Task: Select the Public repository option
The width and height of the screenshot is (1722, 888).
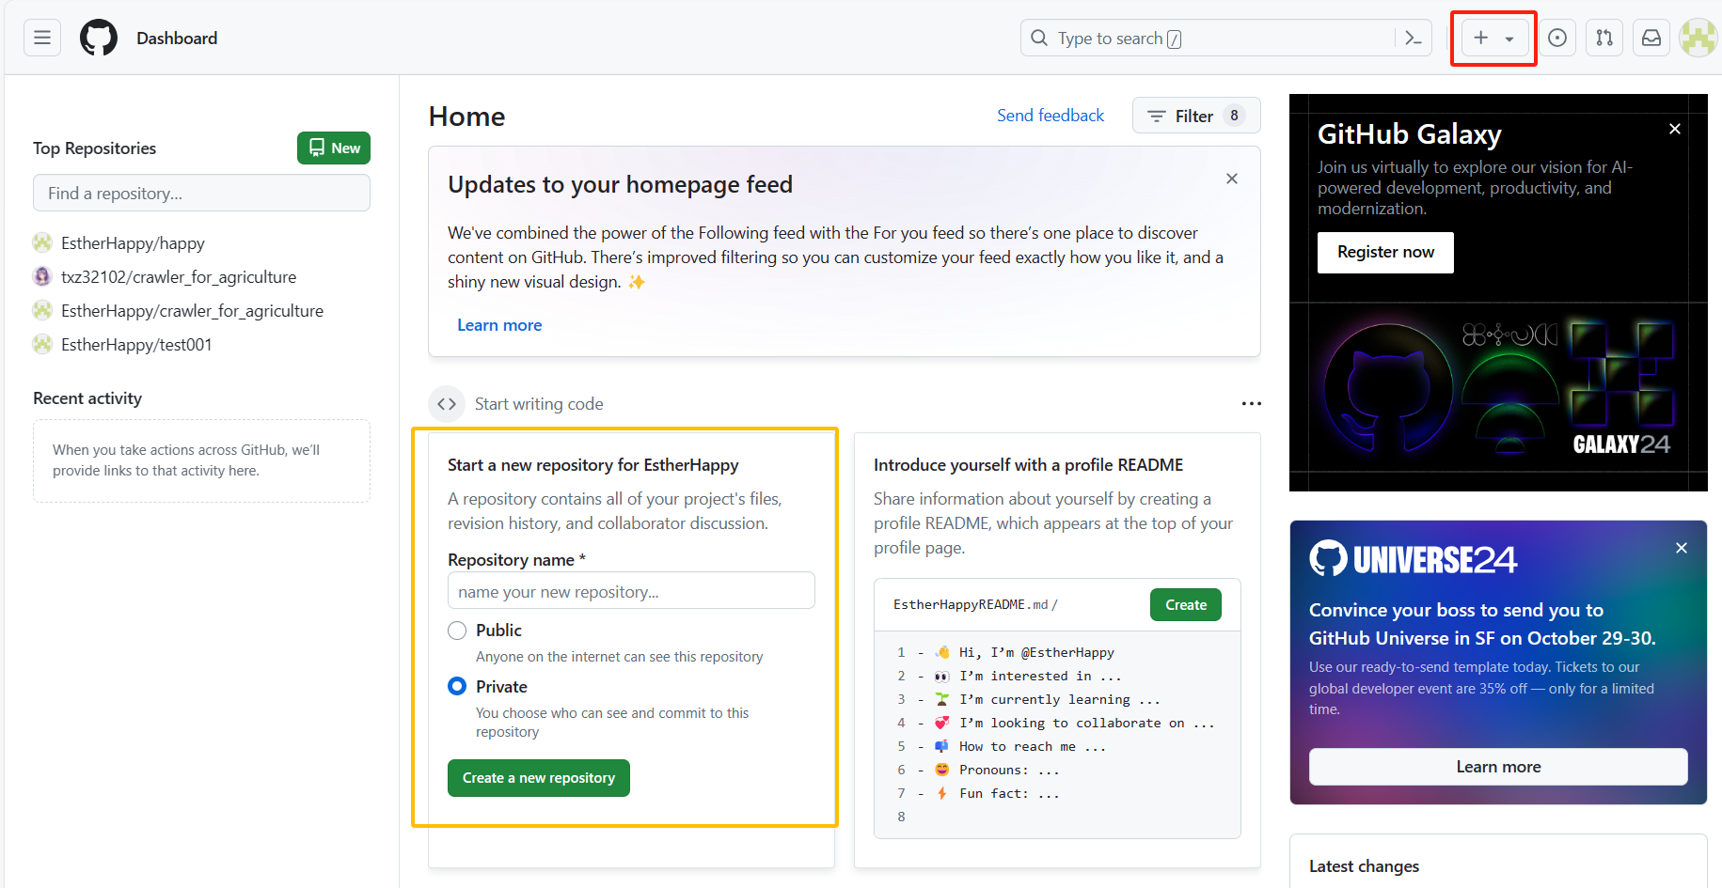Action: 457,631
